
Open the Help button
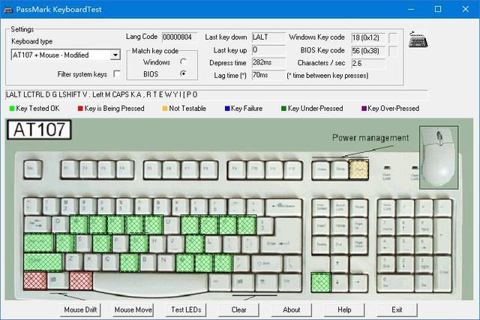coord(344,310)
